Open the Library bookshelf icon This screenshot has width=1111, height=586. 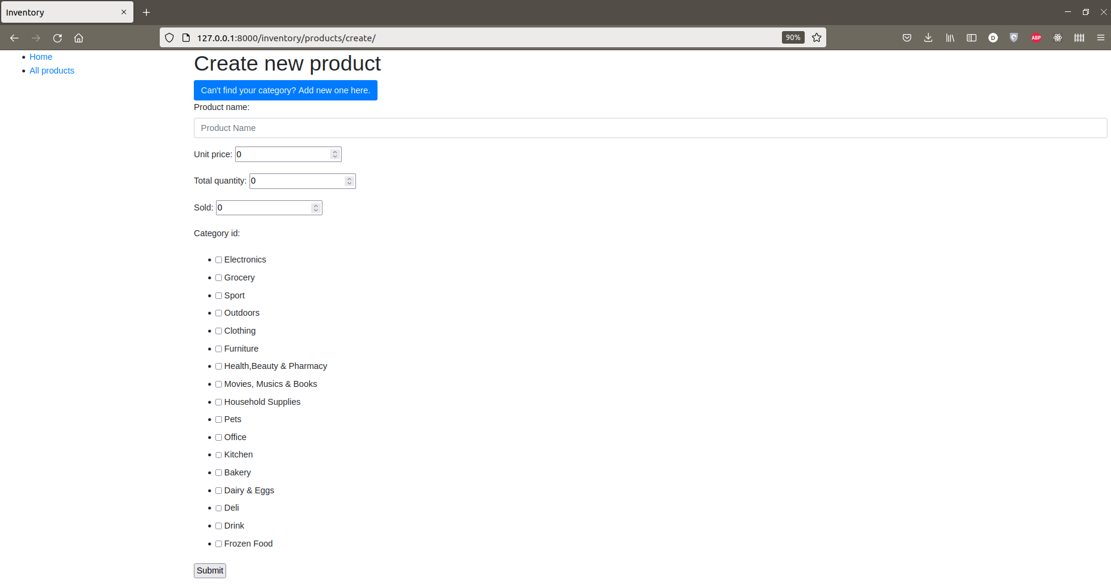pos(950,38)
